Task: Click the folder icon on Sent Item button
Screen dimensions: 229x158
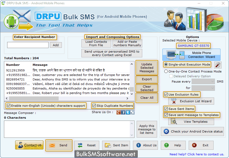Action: click(108, 145)
